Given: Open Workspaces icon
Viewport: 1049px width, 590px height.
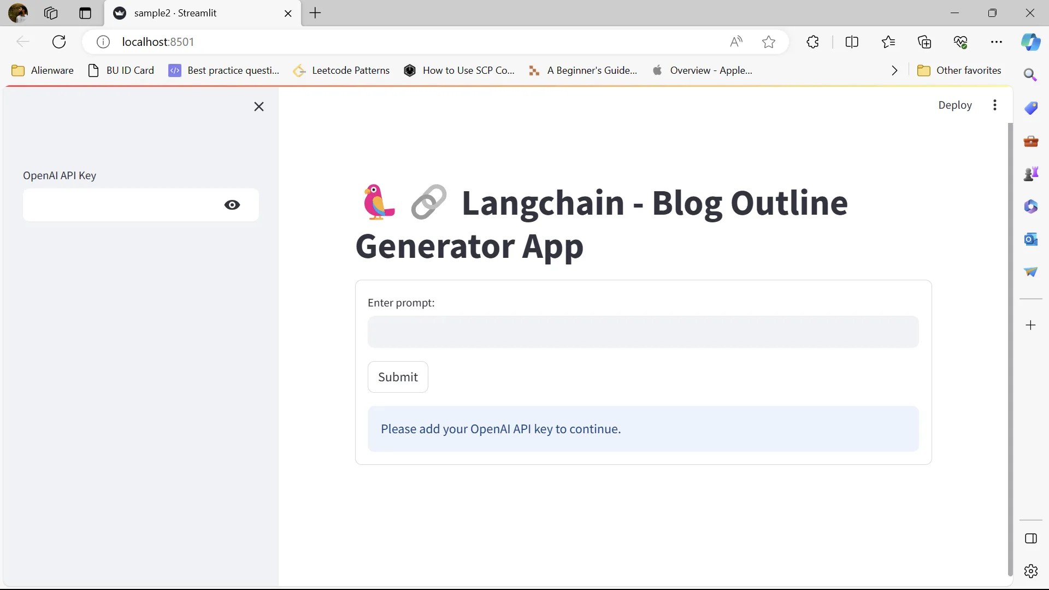Looking at the screenshot, I should [x=51, y=13].
